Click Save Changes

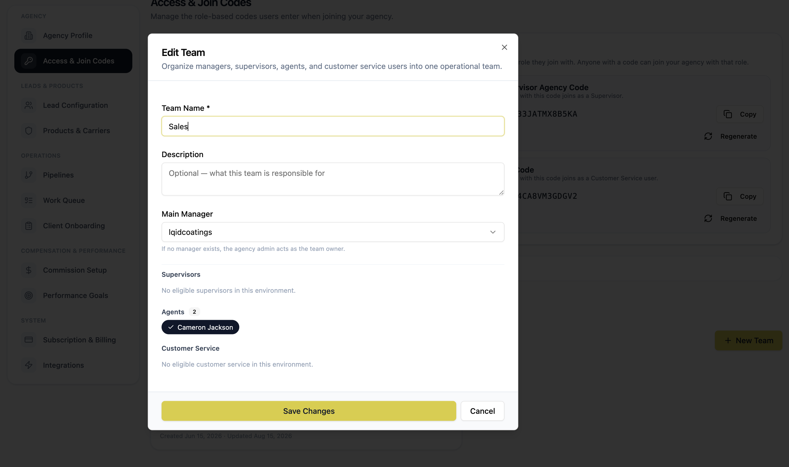tap(308, 411)
